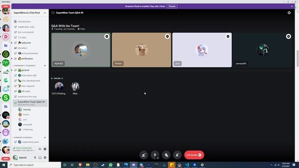Deafen using headphones icon in user panel
This screenshot has height=168, width=299.
pos(40,158)
